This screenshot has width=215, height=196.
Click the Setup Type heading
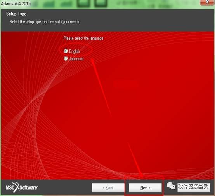[x=16, y=14]
